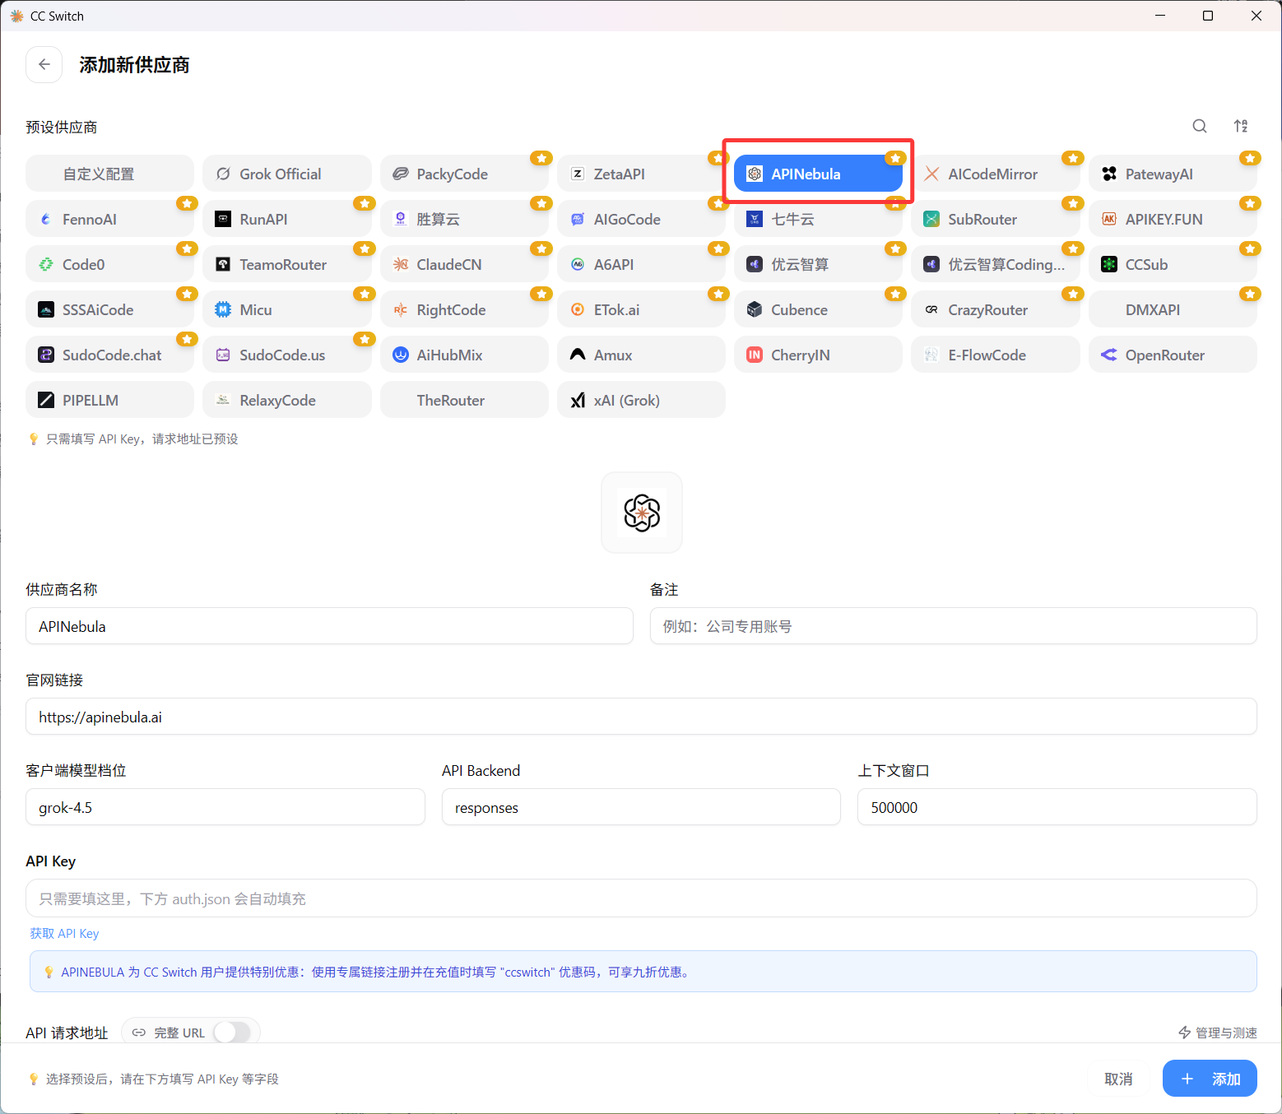1282x1114 pixels.
Task: Pick the PIPELLM provider preset
Action: point(110,400)
